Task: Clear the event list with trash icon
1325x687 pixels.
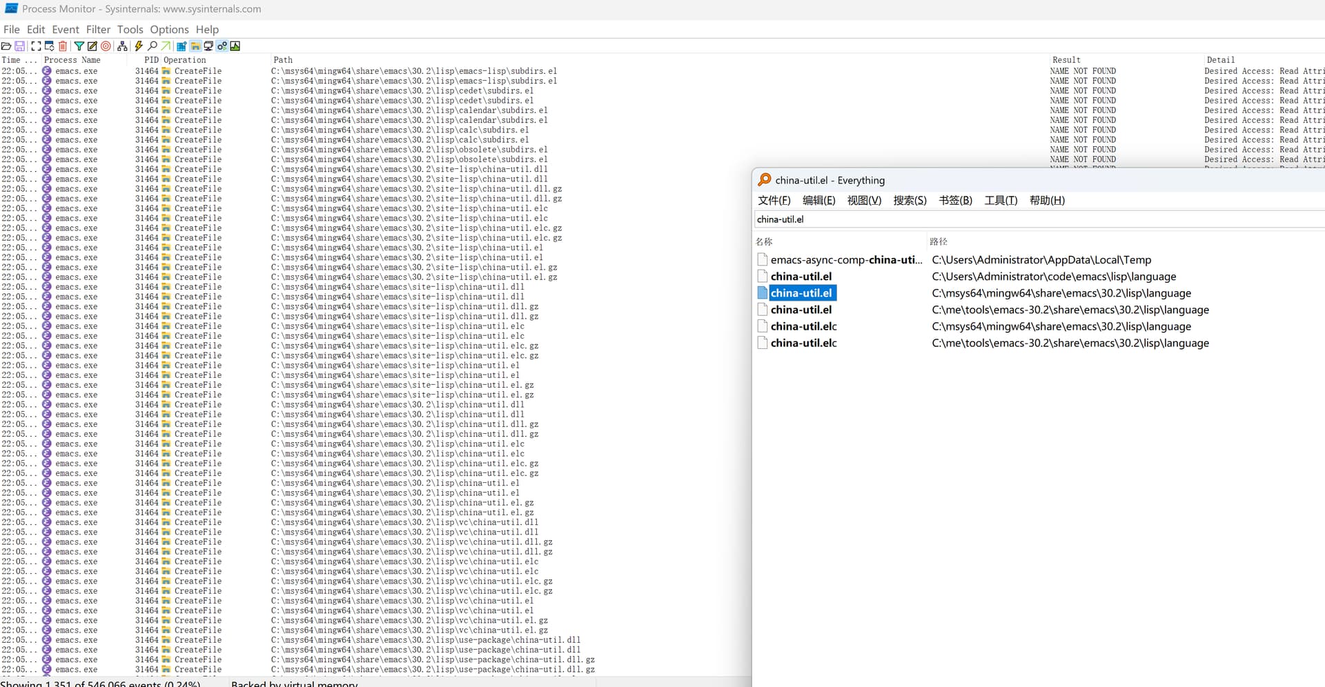Action: pyautogui.click(x=63, y=46)
